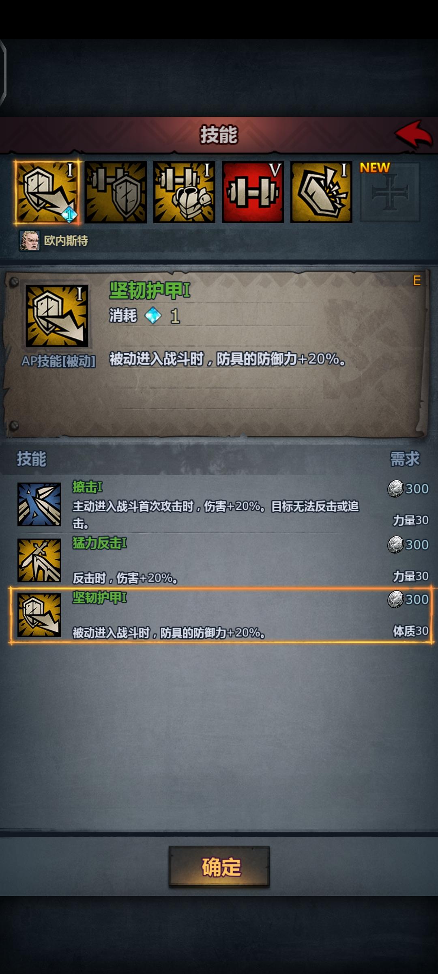This screenshot has width=438, height=974.
Task: Tap the 300 silver cost of 撩击I
Action: click(x=408, y=489)
